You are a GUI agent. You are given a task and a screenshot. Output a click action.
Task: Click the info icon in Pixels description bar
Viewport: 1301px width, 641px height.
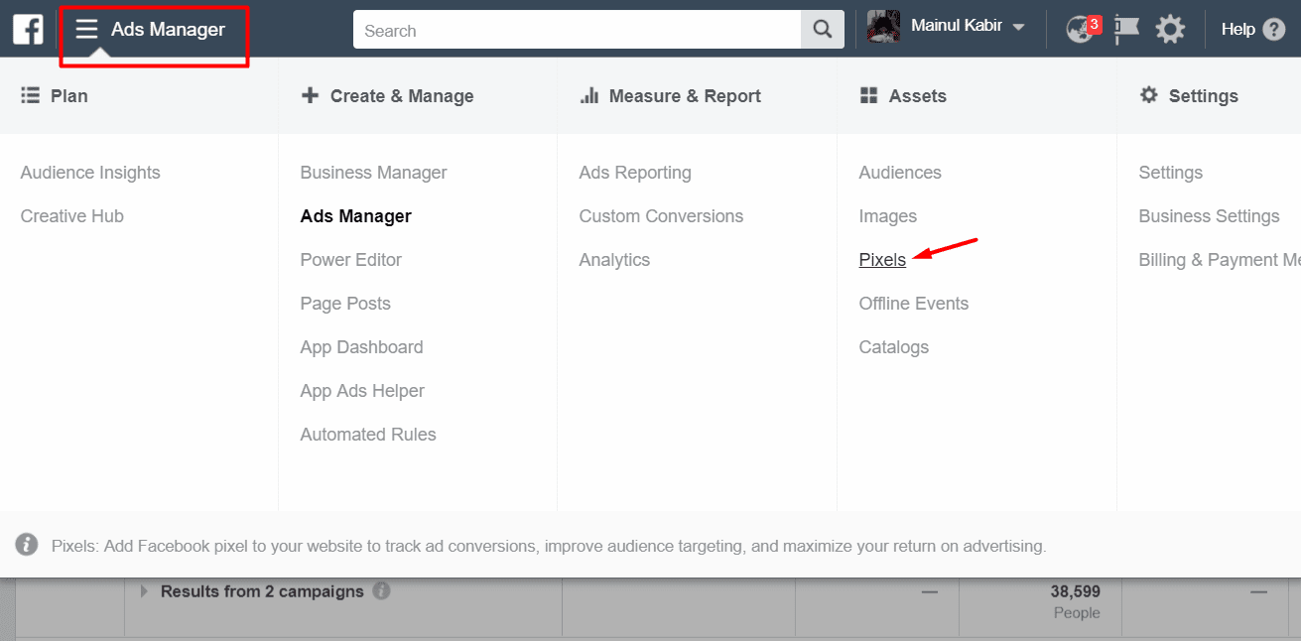[28, 545]
